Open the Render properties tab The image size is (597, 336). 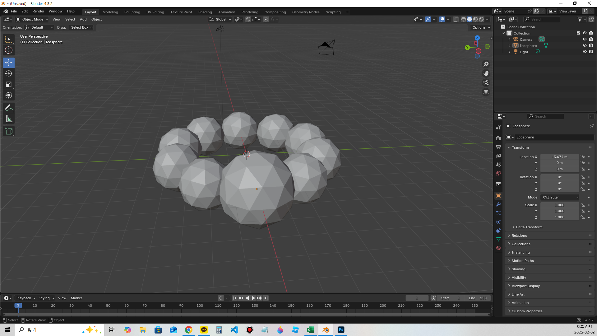[498, 138]
